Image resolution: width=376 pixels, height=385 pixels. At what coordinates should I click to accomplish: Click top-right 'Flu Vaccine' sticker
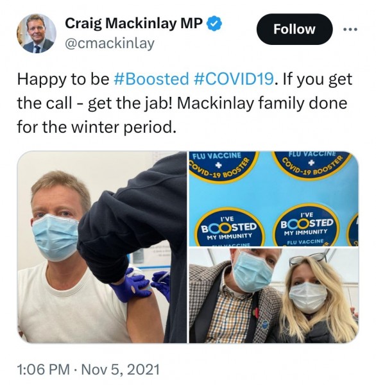pos(312,164)
